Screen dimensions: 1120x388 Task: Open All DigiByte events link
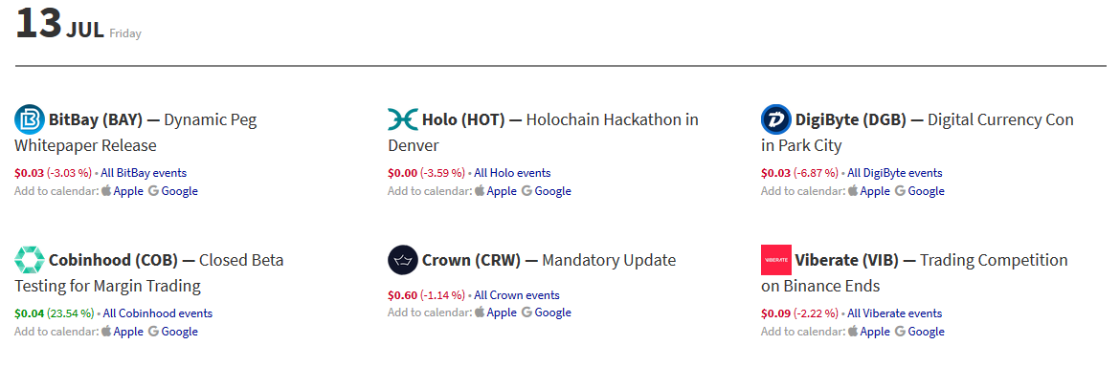point(894,173)
